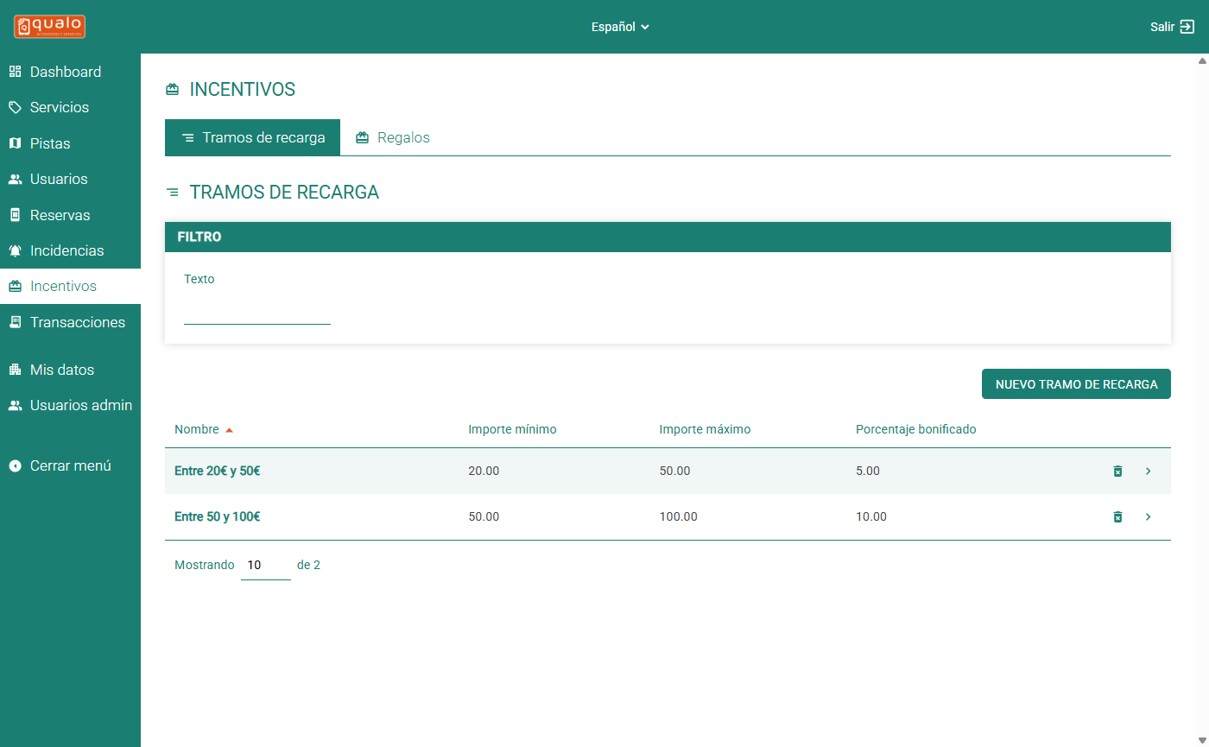Open details chevron for 'Entre 20€ y 50€'

[1148, 472]
